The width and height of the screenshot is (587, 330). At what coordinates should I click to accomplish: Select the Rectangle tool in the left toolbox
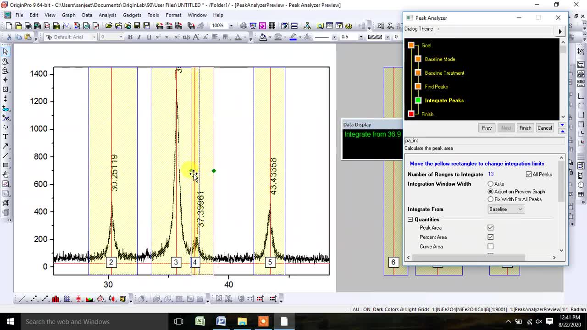[6, 165]
